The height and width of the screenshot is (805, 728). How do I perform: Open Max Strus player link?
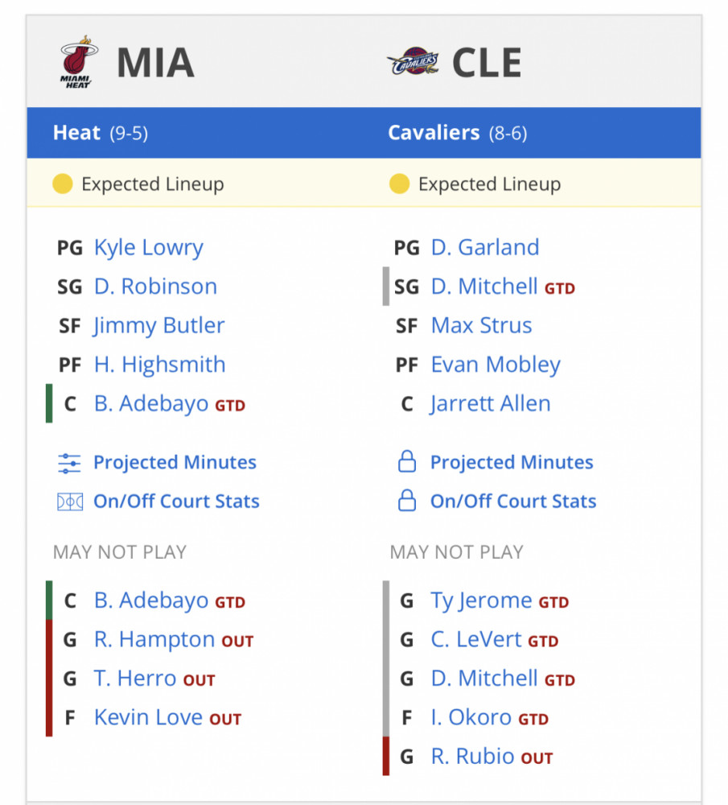481,325
